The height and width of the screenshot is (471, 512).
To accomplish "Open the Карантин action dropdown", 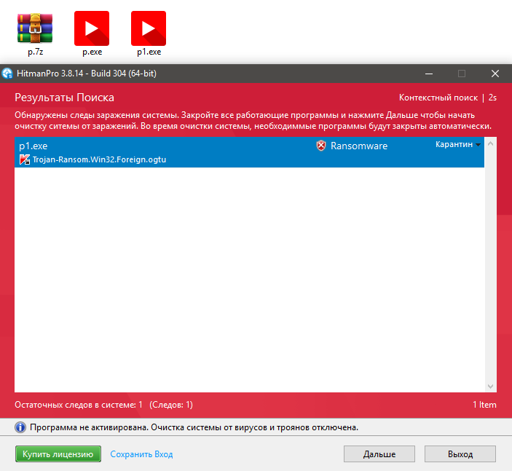I will coord(458,144).
